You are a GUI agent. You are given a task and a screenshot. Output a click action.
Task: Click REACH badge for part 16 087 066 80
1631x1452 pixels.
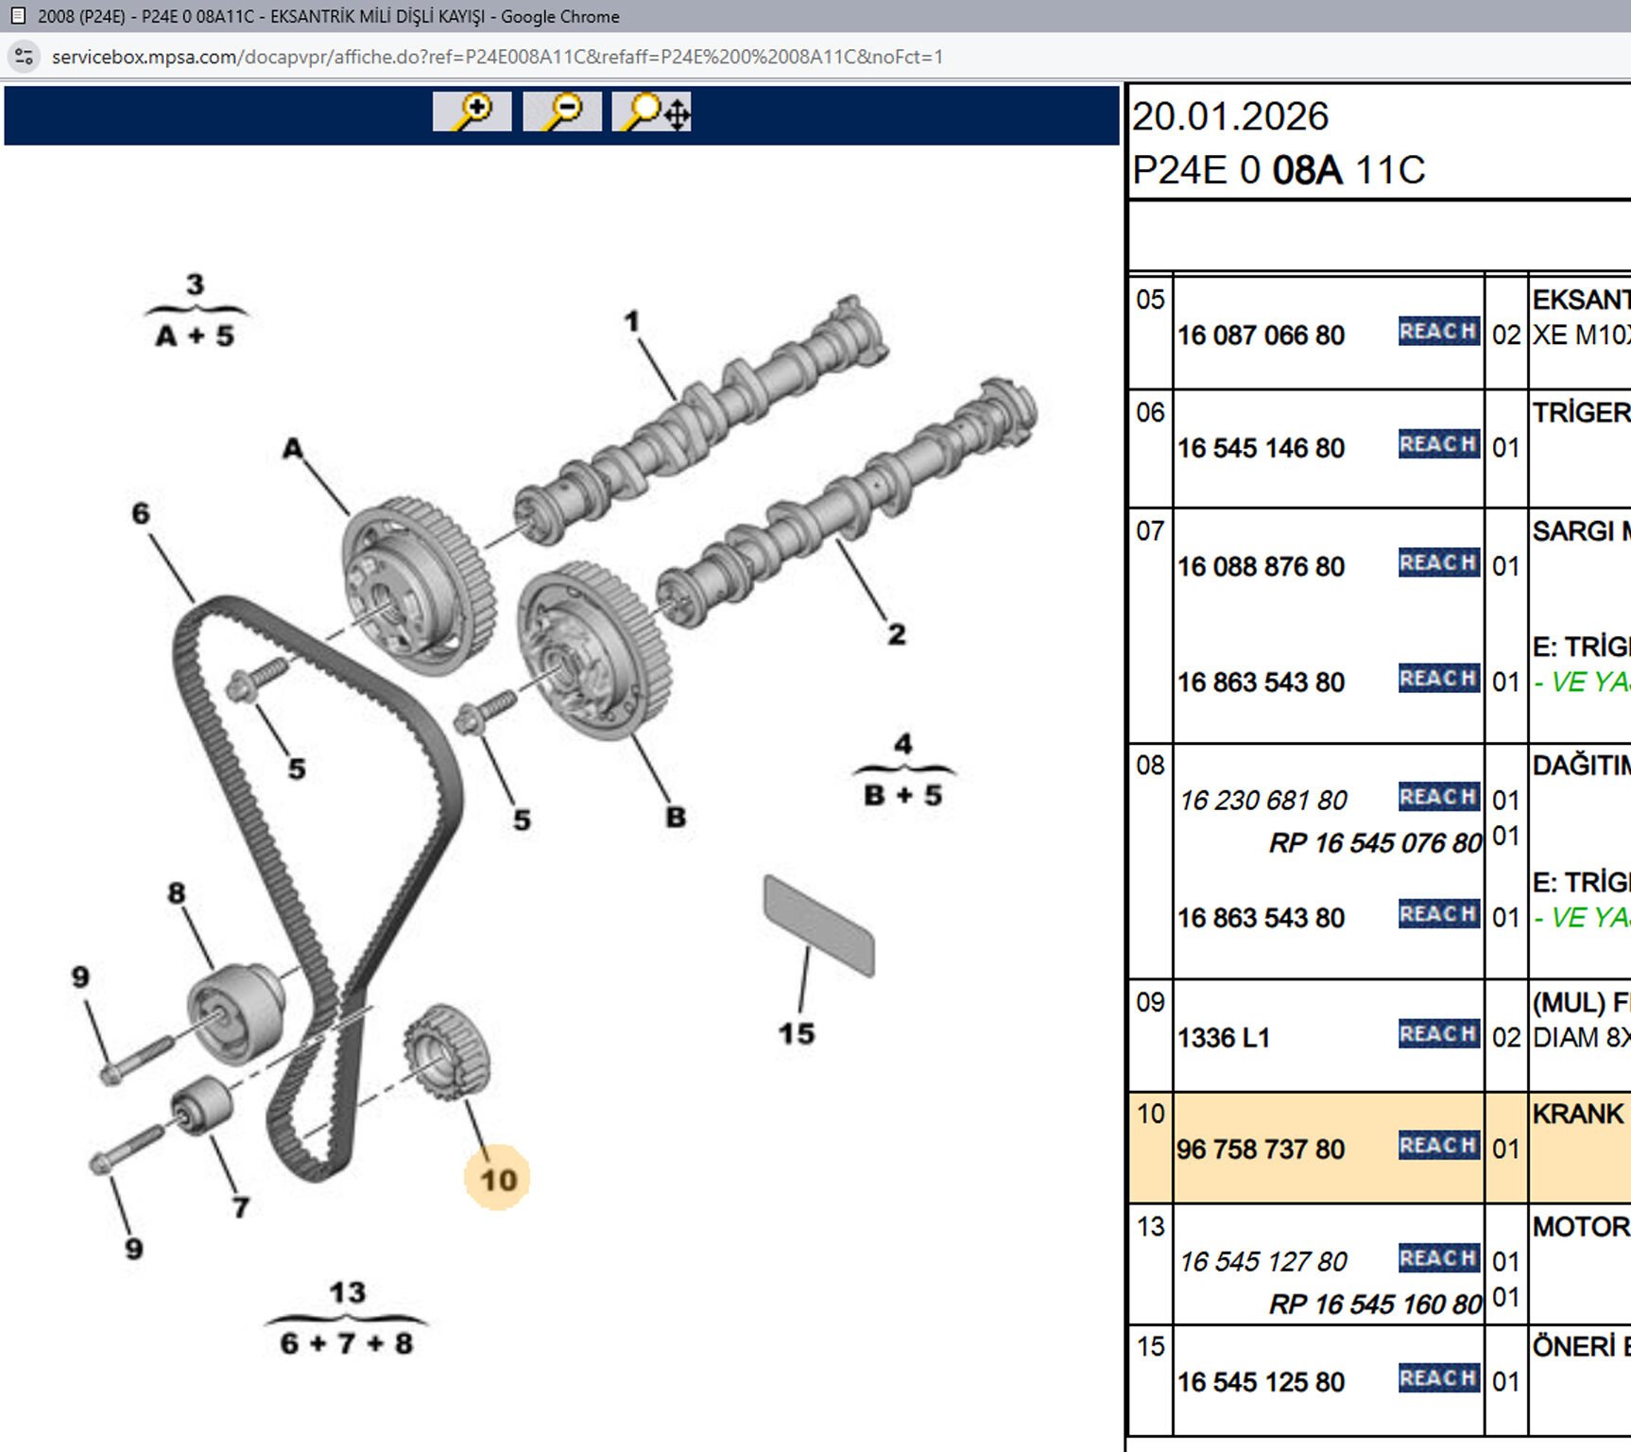[1438, 331]
